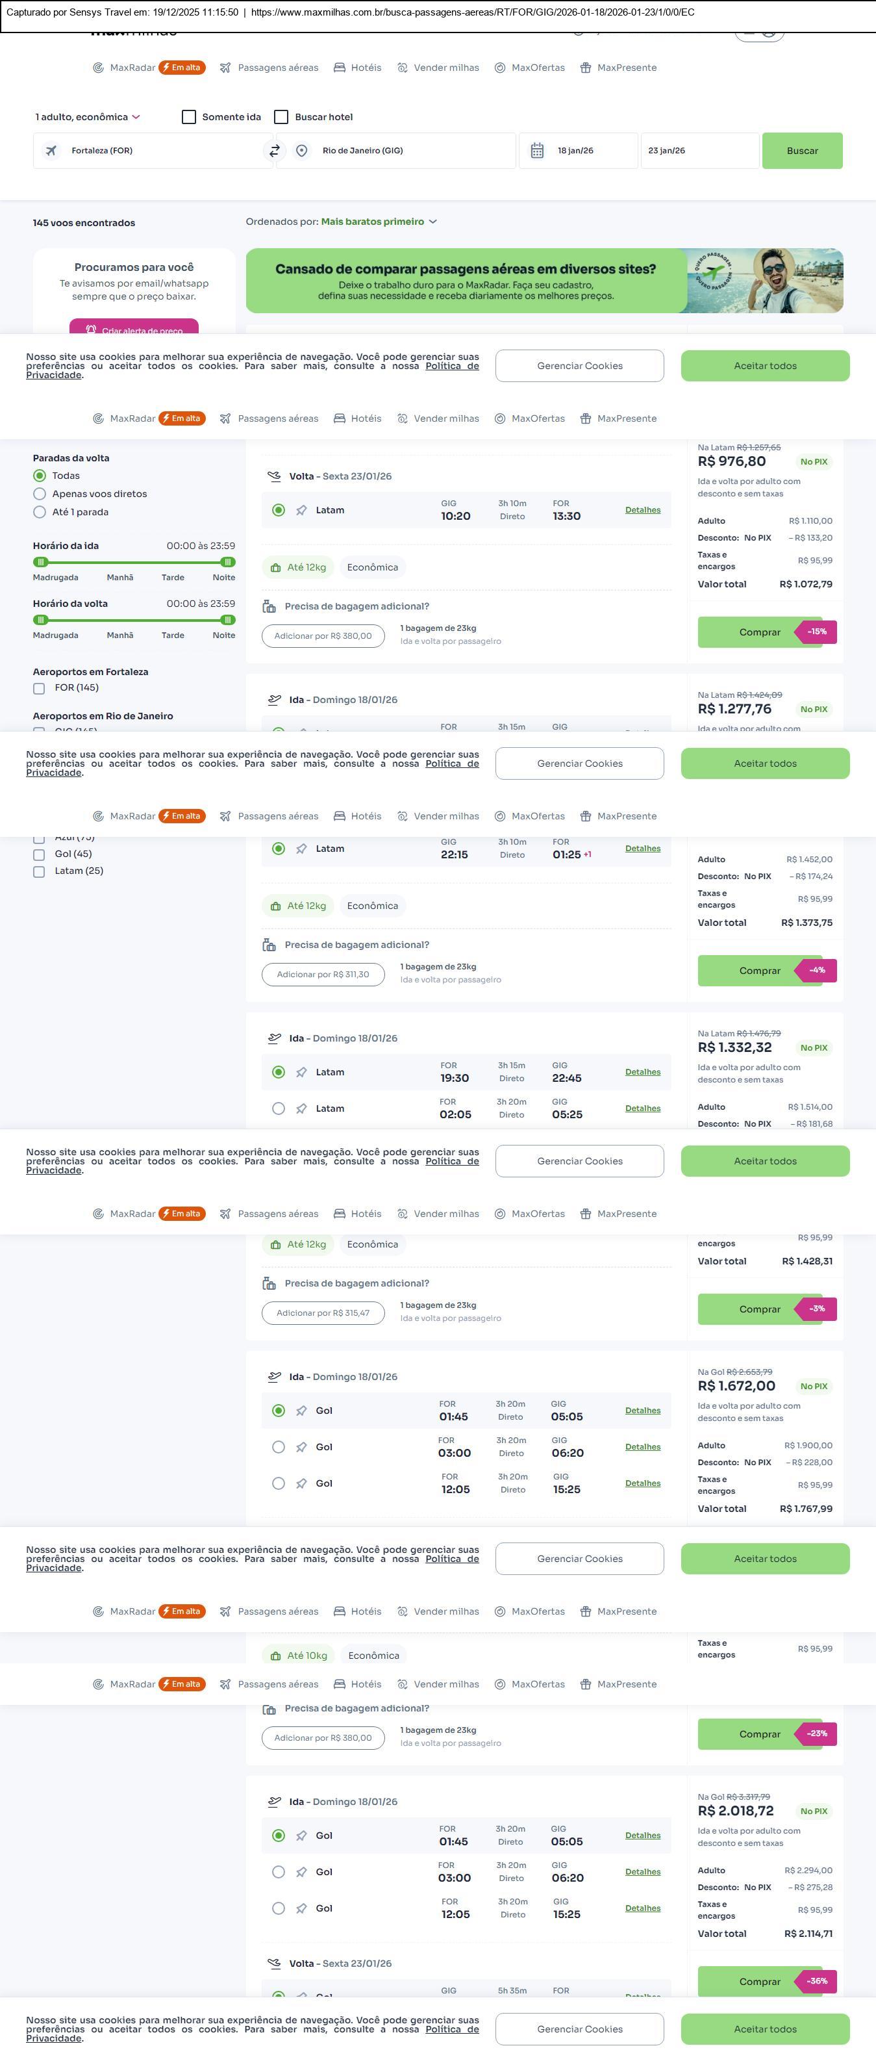Tick the Buscar hotel checkbox
Viewport: 876px width, 2061px height.
point(281,117)
